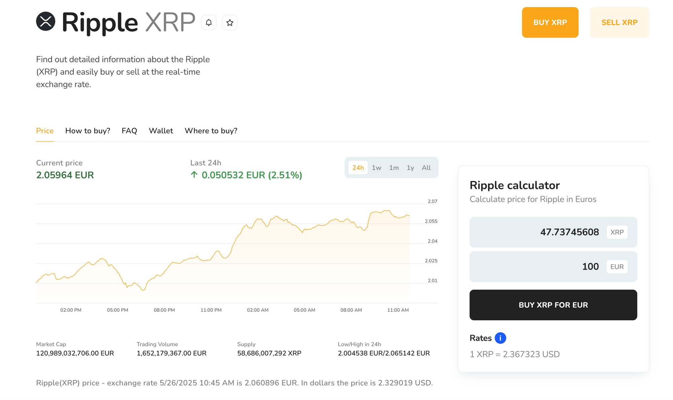The height and width of the screenshot is (400, 673).
Task: Select the 1m chart interval
Action: coord(394,168)
